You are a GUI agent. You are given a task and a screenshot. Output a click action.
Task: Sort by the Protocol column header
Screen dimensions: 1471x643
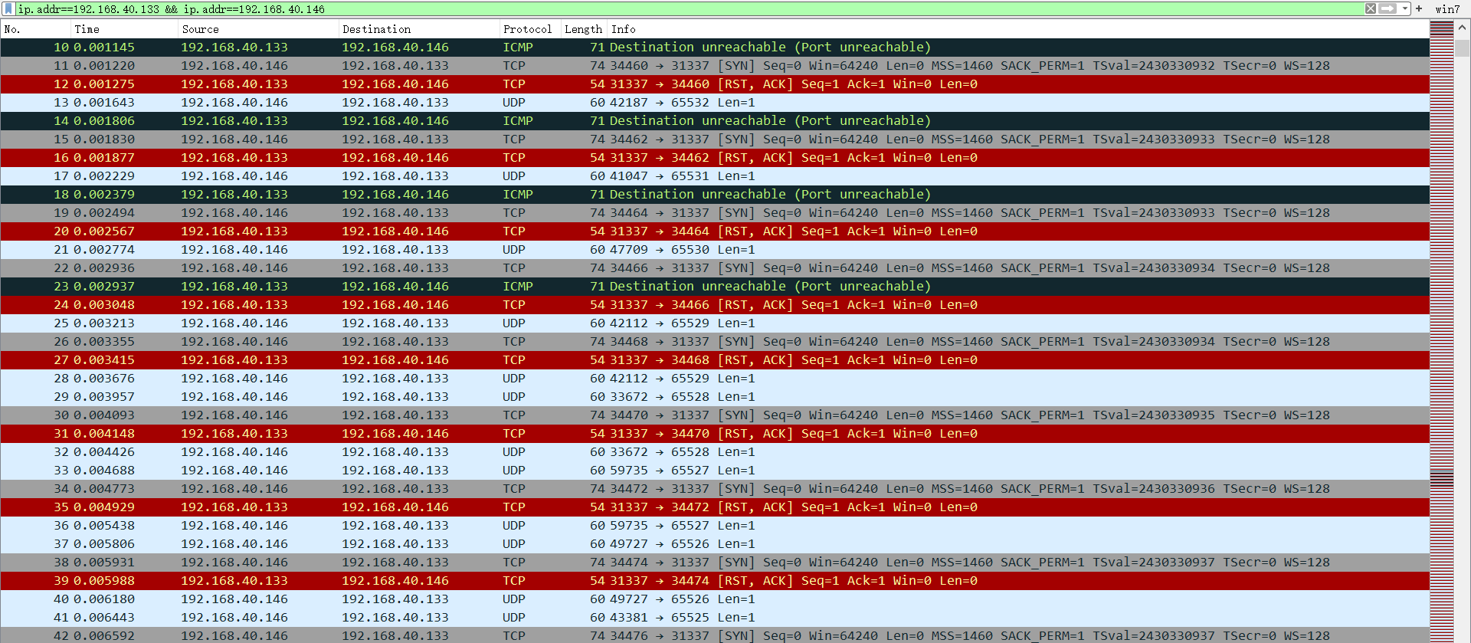[x=530, y=29]
